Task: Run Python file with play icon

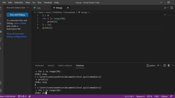Action: click(165, 8)
